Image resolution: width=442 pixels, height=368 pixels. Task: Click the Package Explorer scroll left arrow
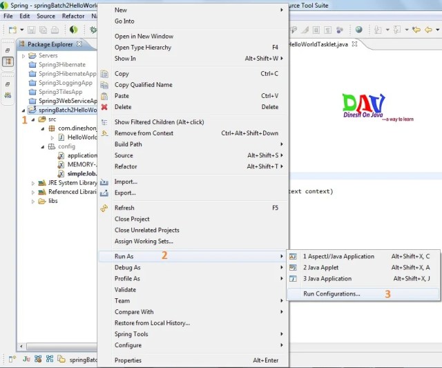21,346
